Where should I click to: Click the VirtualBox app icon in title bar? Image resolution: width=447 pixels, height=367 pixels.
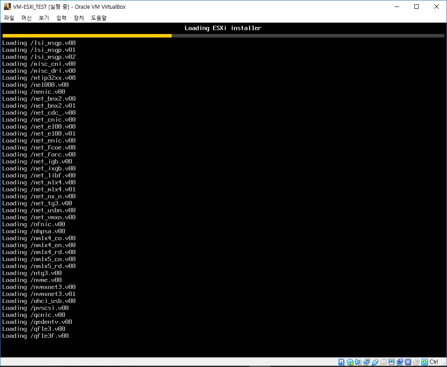pos(7,7)
